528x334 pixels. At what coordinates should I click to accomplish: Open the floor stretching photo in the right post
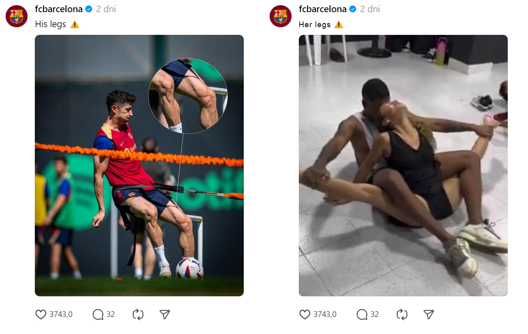[x=403, y=165]
